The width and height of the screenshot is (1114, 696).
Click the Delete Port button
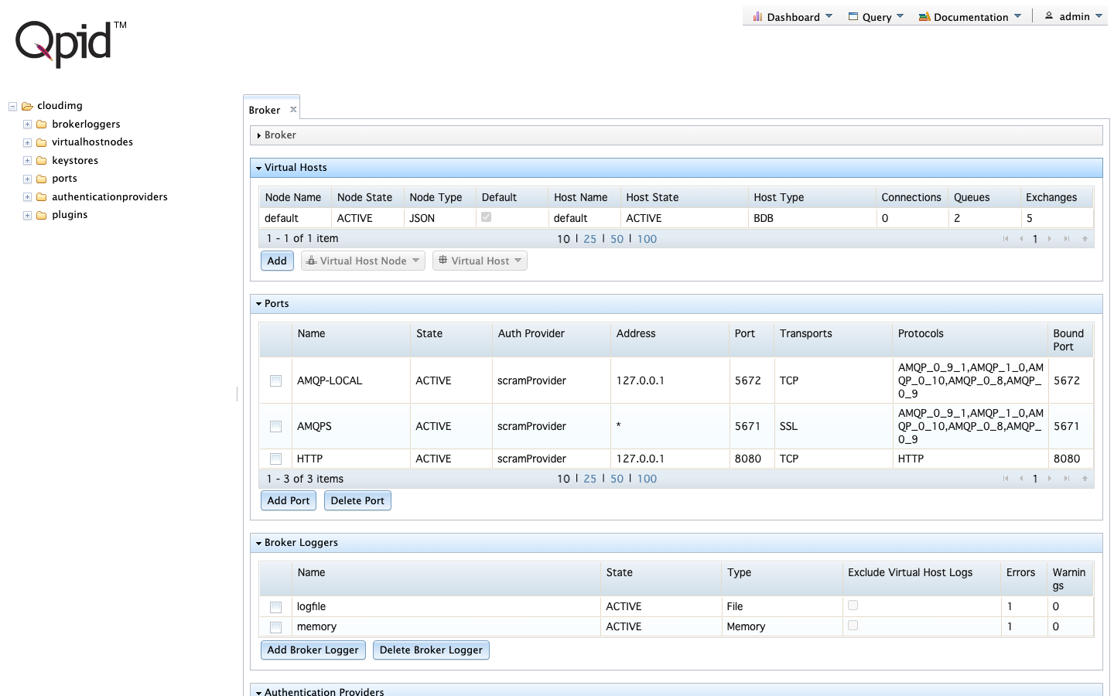click(x=357, y=500)
